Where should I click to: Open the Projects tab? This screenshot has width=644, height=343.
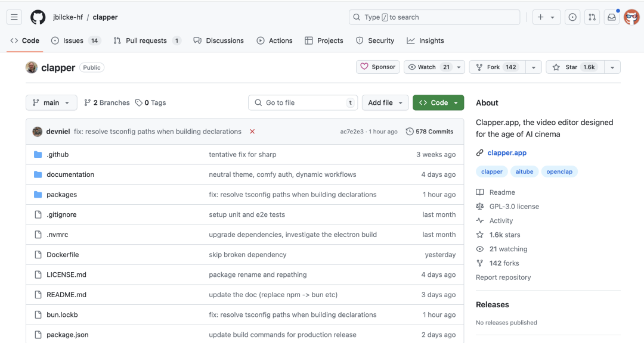click(324, 40)
